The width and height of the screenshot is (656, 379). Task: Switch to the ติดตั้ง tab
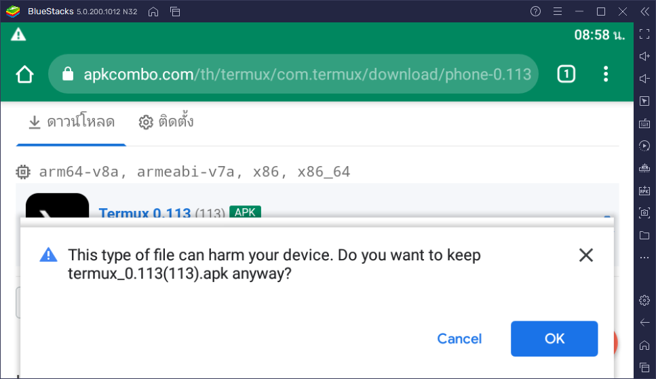(x=166, y=122)
